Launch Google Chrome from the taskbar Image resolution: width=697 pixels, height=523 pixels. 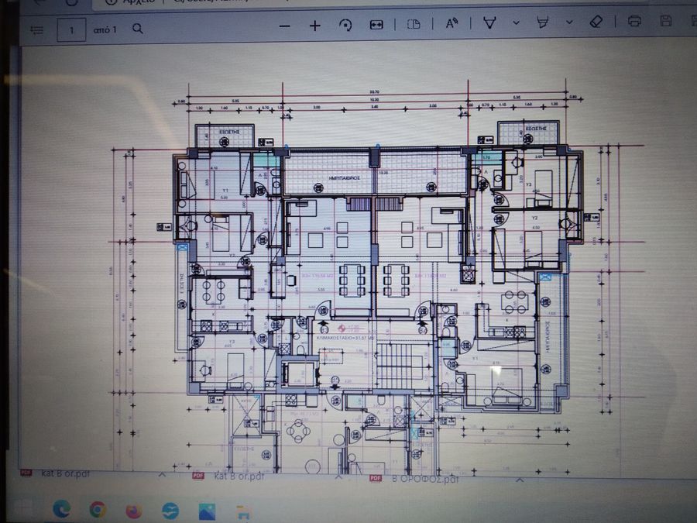click(98, 509)
